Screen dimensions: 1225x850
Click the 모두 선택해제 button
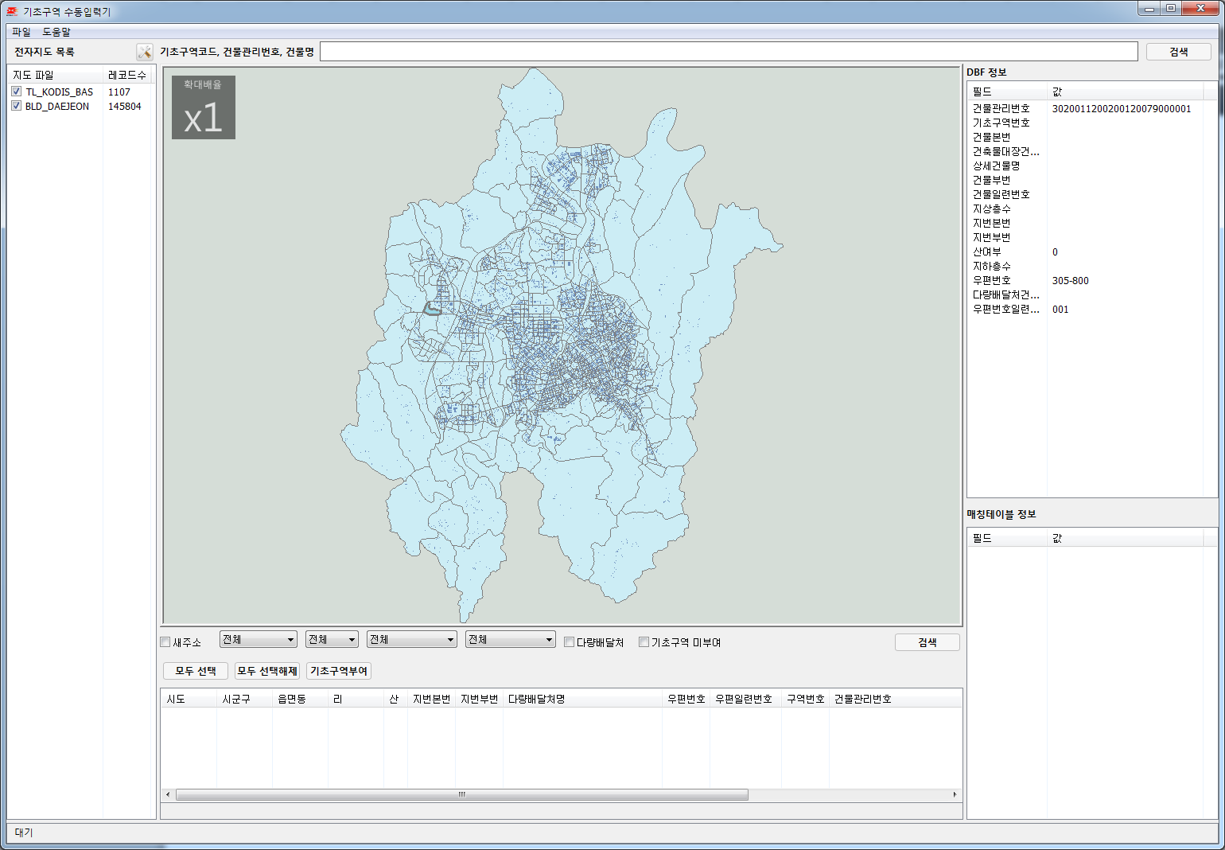[x=267, y=671]
